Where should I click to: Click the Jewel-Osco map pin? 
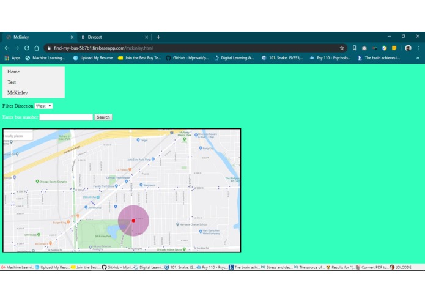click(x=86, y=207)
